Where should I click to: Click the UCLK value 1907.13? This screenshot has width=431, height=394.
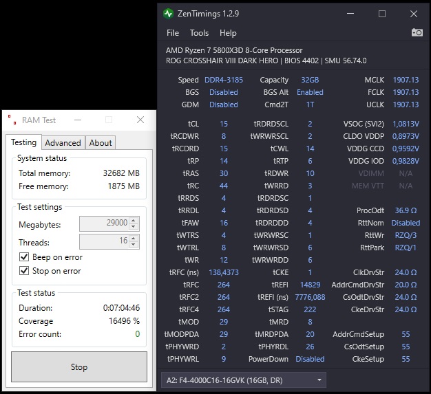click(x=406, y=105)
